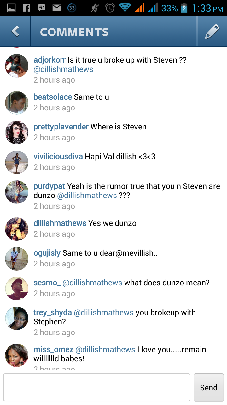Open adjorkorr's profile picture
This screenshot has width=227, height=405.
coord(17,66)
